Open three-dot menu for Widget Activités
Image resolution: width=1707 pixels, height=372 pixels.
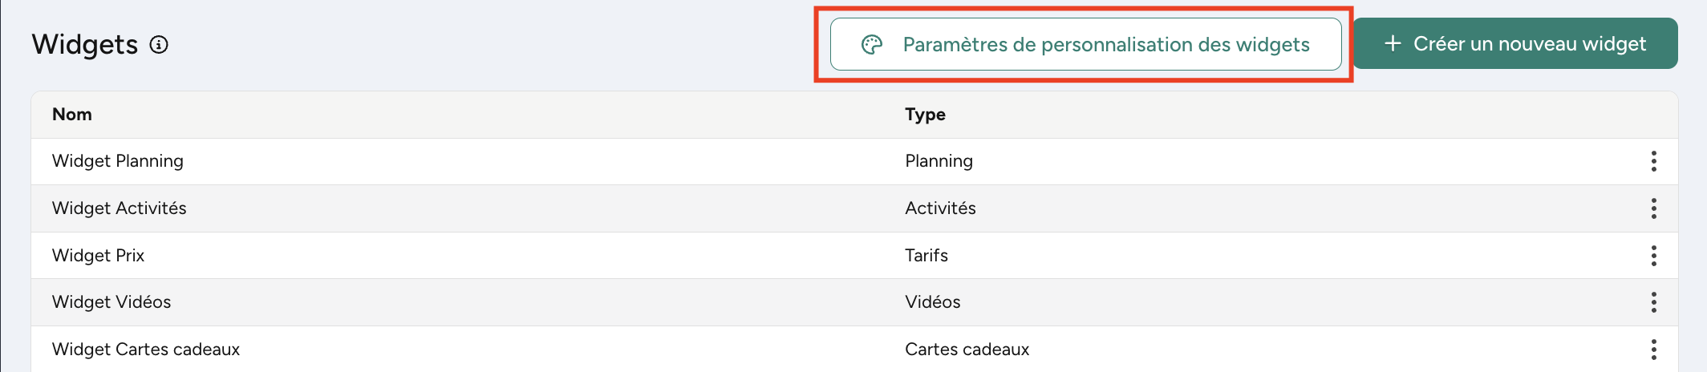click(x=1653, y=208)
